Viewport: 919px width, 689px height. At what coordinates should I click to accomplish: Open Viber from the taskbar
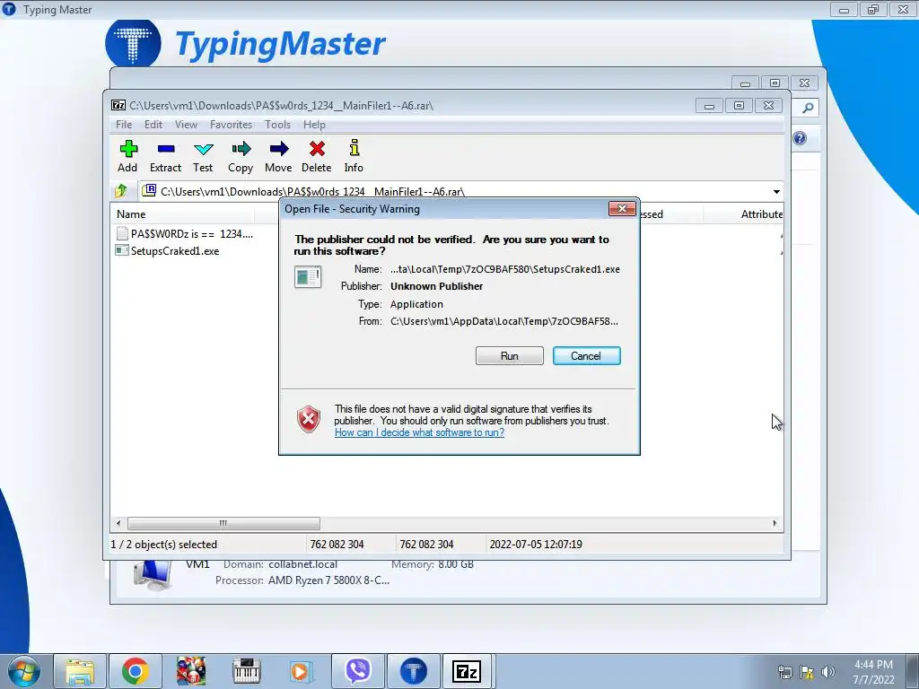357,671
